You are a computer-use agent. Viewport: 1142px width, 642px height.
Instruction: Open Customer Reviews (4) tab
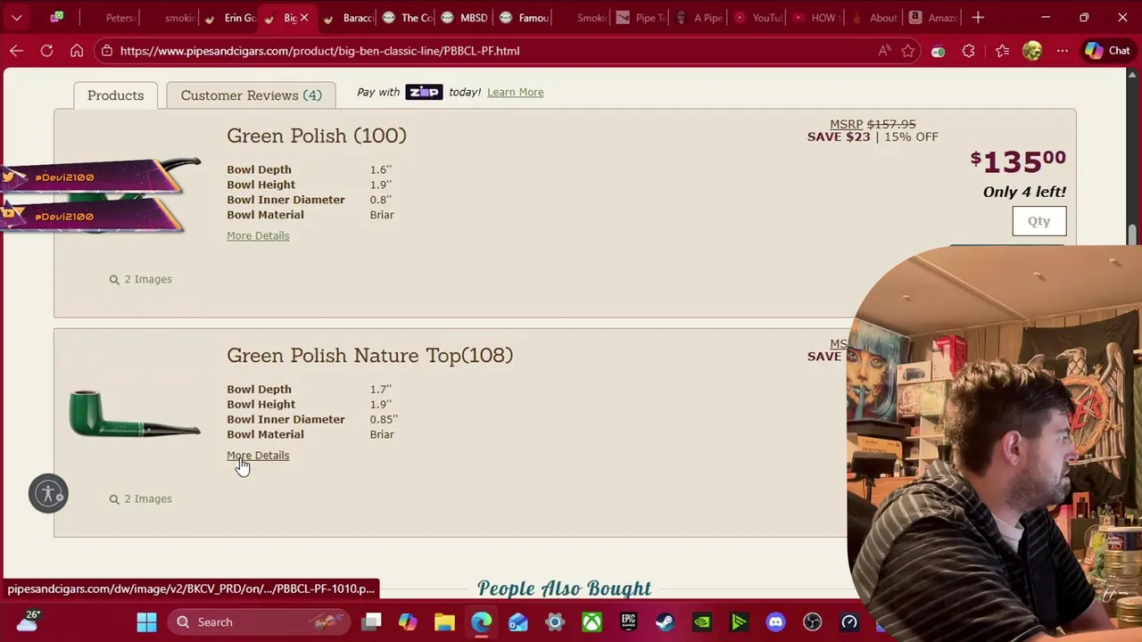(x=251, y=95)
